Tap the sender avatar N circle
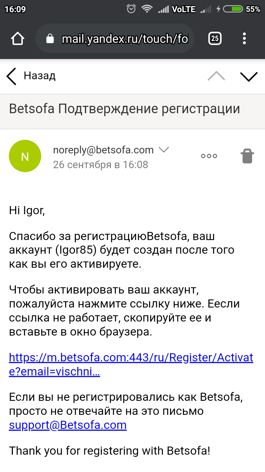Image resolution: width=265 pixels, height=472 pixels. point(25,156)
